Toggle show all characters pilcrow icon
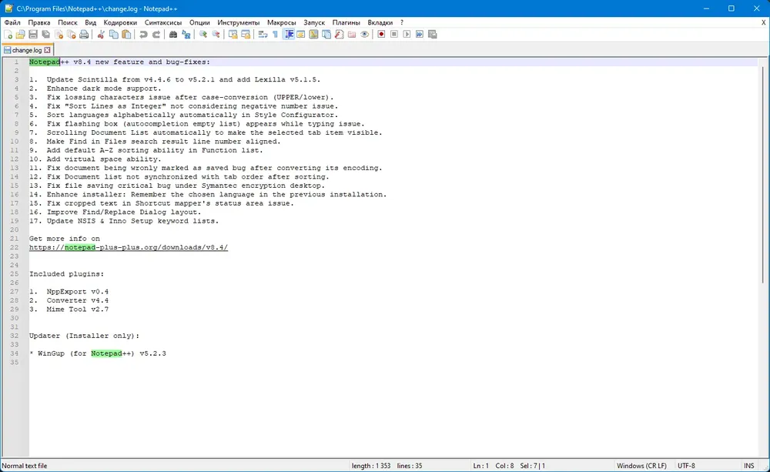This screenshot has height=472, width=770. pyautogui.click(x=275, y=35)
